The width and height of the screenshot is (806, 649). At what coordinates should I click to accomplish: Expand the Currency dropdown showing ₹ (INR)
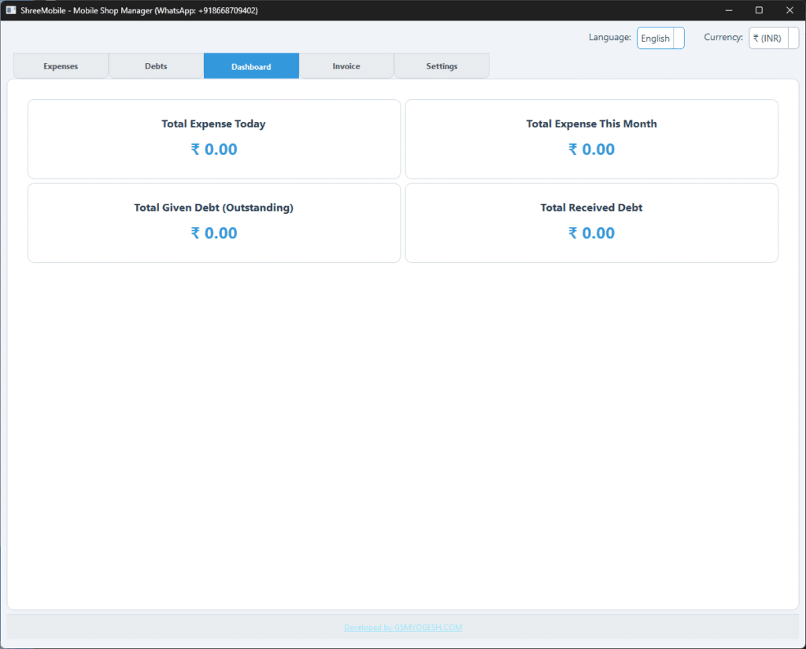coord(774,38)
